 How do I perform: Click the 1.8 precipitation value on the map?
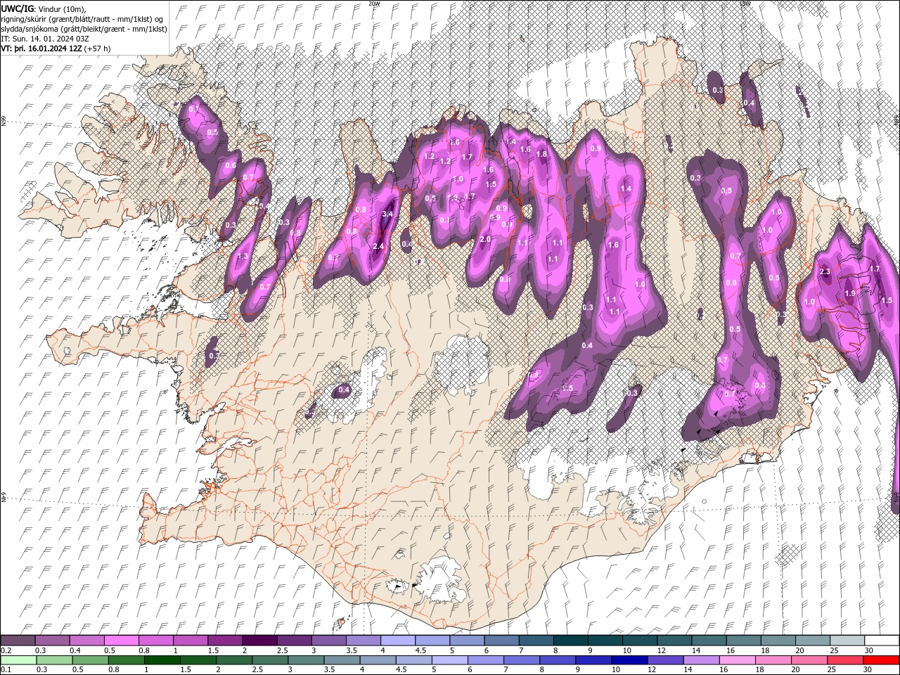click(x=541, y=154)
